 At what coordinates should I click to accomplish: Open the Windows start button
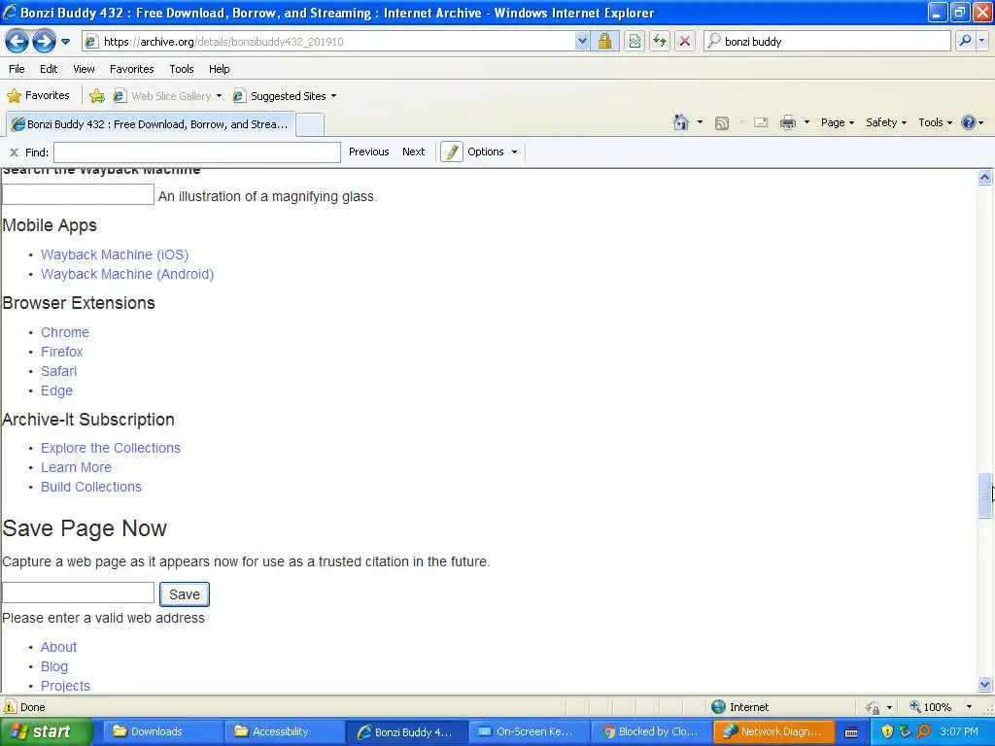pyautogui.click(x=47, y=731)
